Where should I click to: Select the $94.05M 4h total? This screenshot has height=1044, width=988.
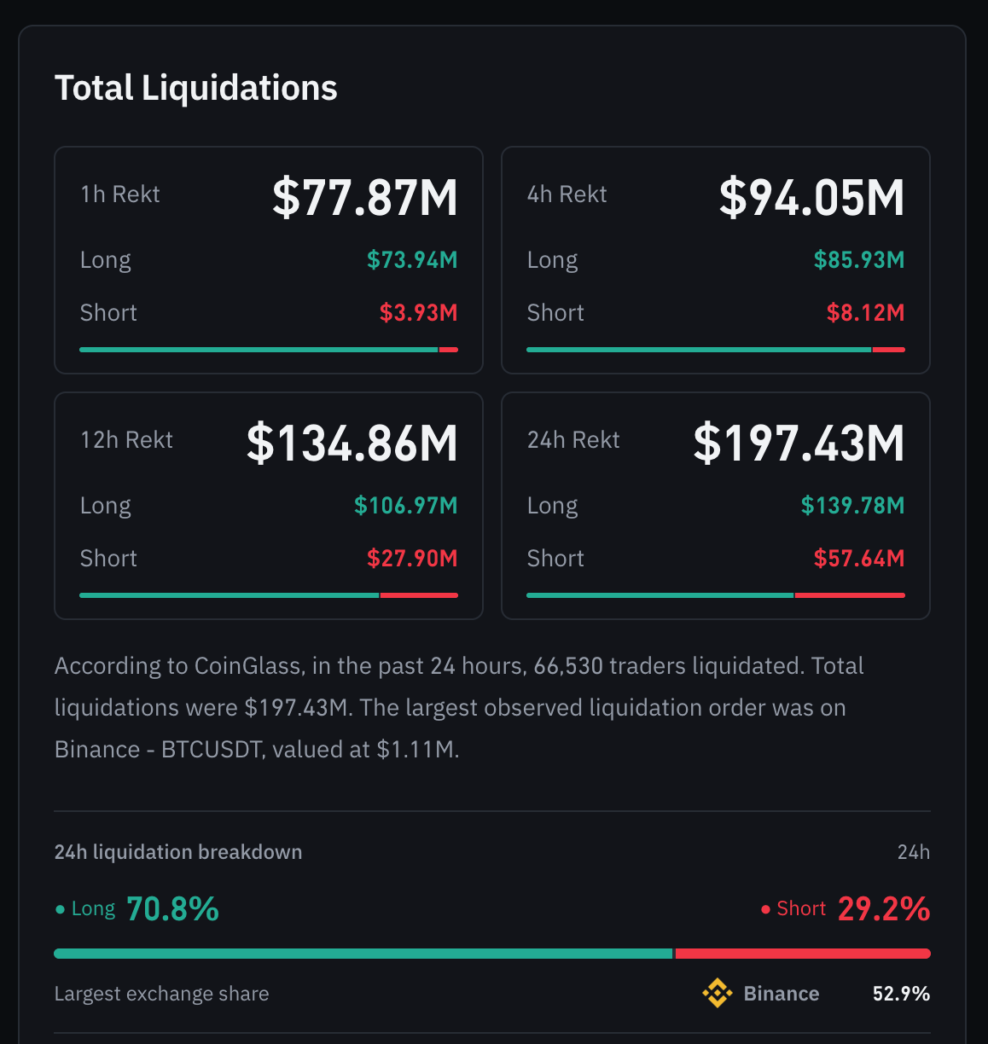pyautogui.click(x=811, y=197)
